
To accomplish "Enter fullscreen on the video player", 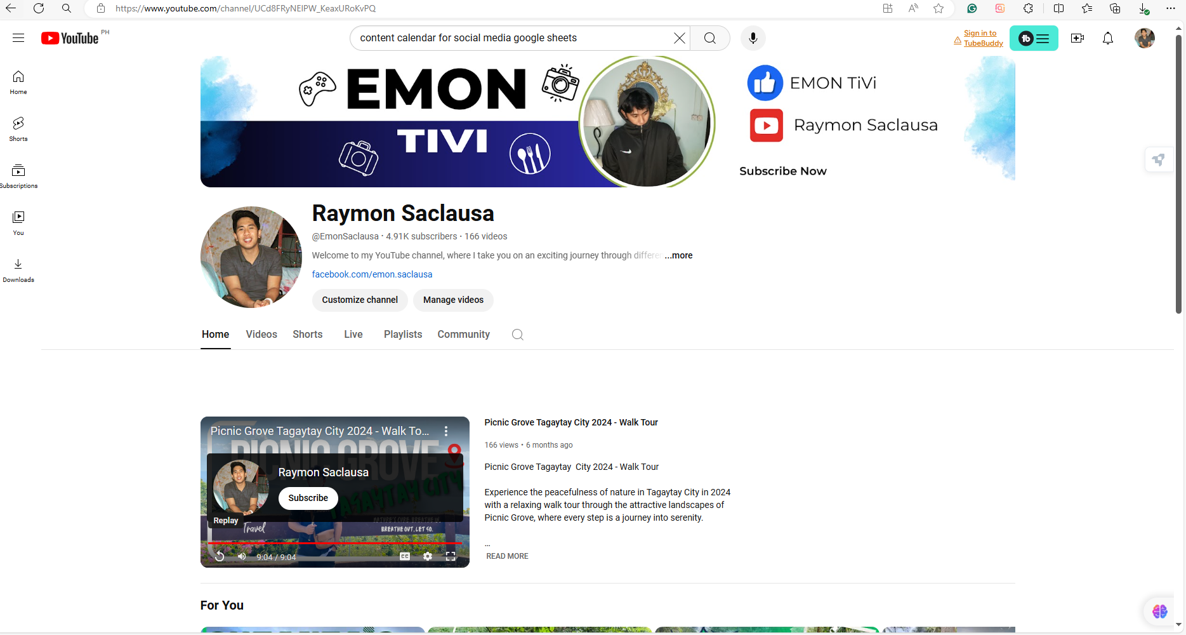I will (x=451, y=556).
